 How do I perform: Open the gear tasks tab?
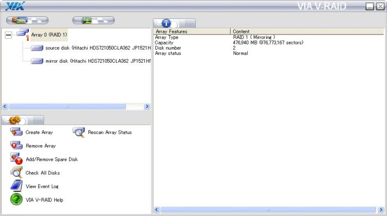tap(23, 120)
